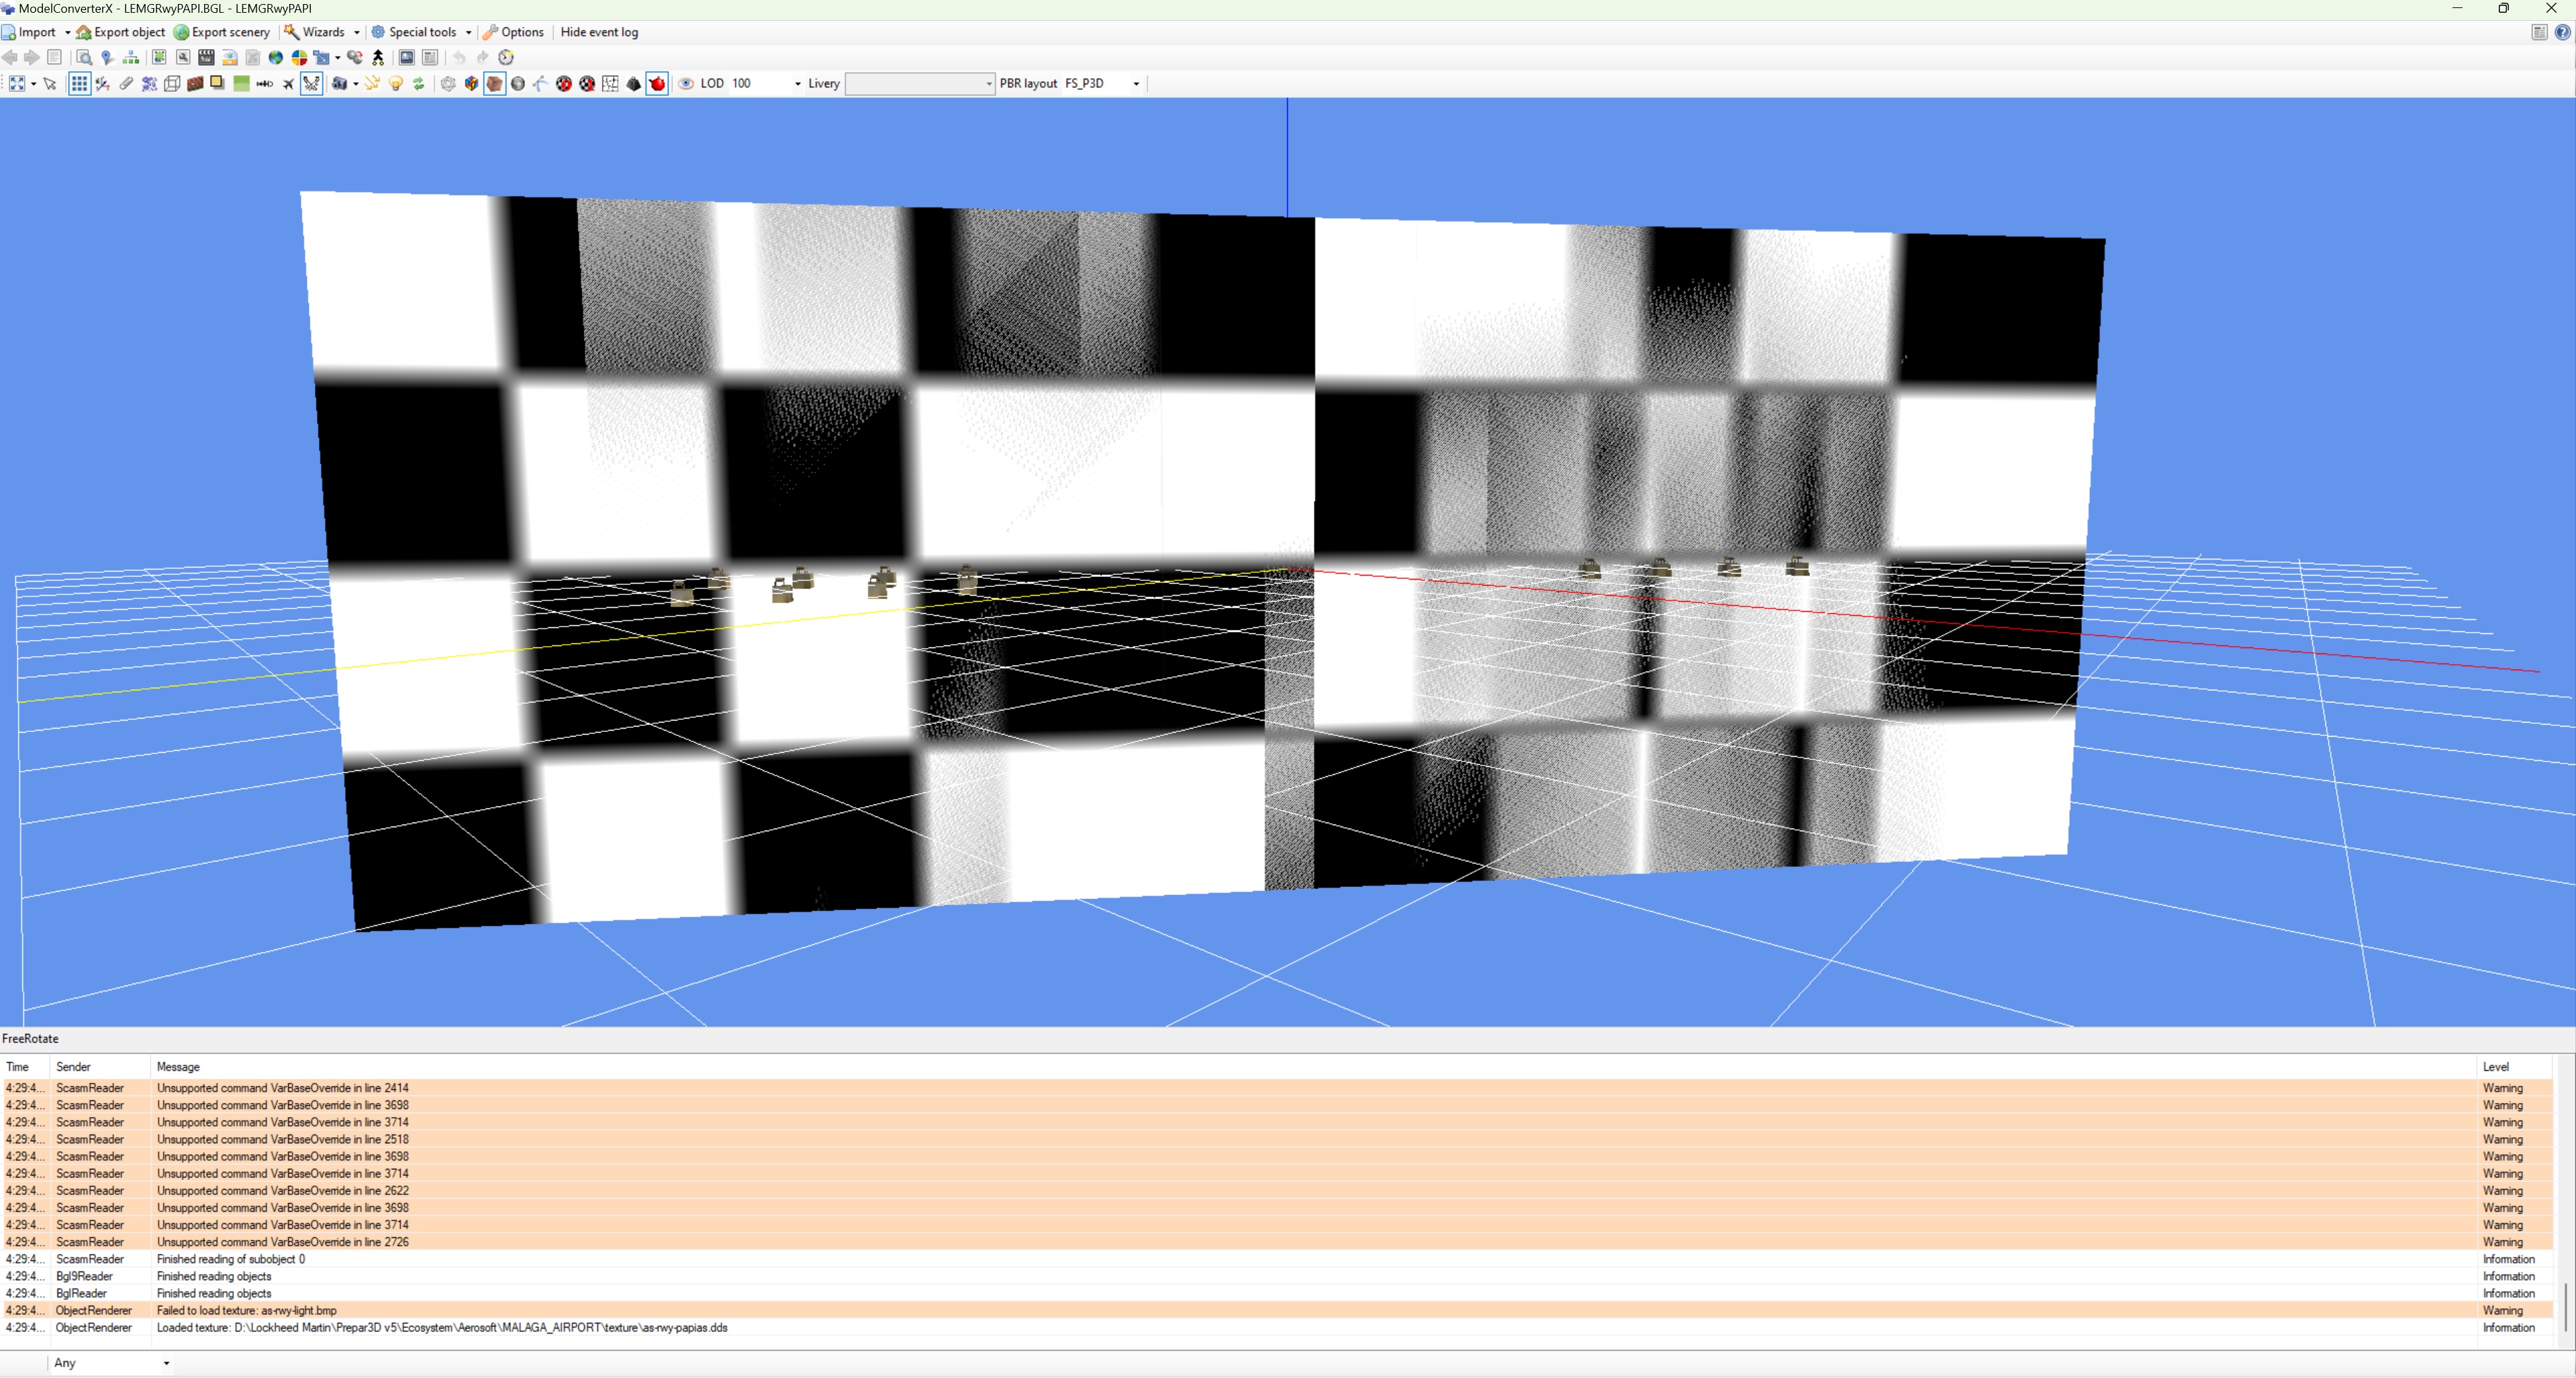Click Hide event log button
Screen dimensions: 2576x1378
(599, 32)
